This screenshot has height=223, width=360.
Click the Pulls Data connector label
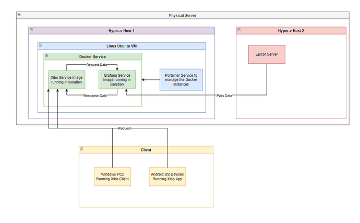[x=224, y=96]
